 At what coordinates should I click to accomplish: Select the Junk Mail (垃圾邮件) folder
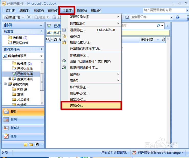click(21, 99)
